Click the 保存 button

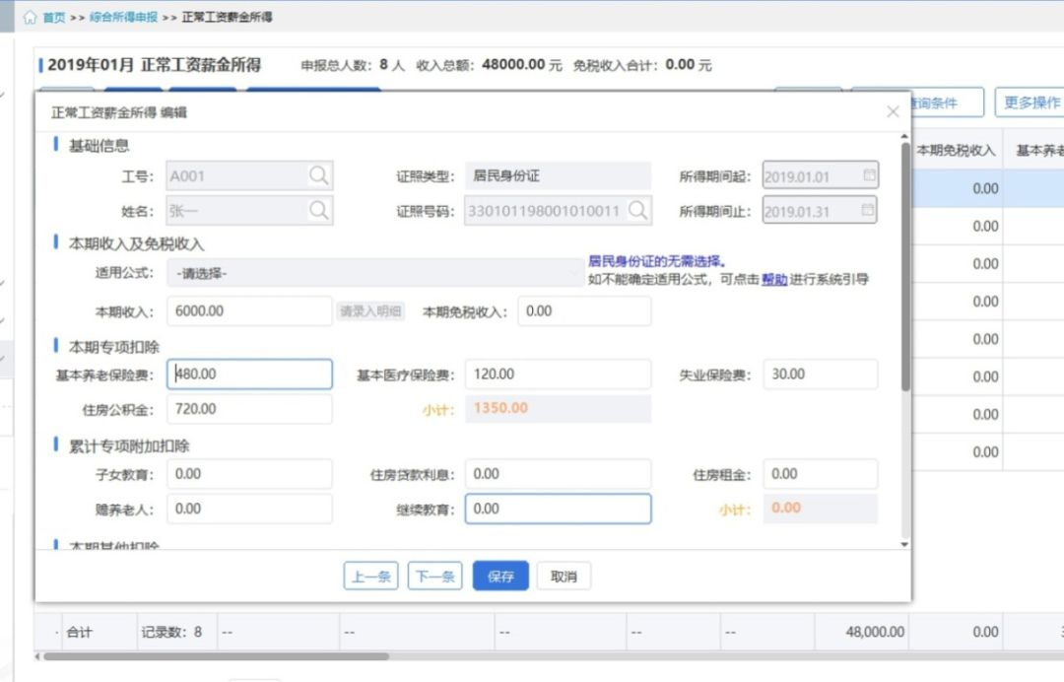click(x=500, y=577)
